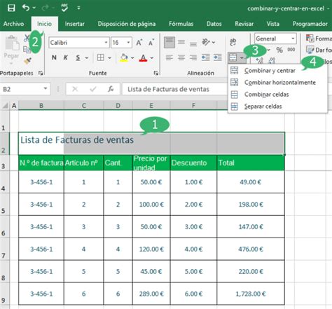Click the conditional formatting icon

tap(310, 38)
